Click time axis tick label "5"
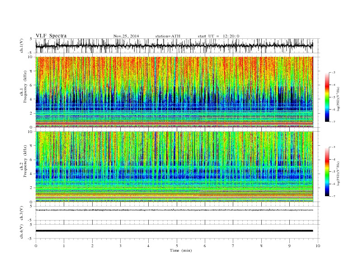Image resolution: width=358 pixels, height=276 pixels. point(177,246)
